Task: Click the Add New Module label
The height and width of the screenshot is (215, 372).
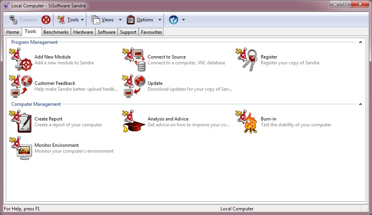Action: 52,57
